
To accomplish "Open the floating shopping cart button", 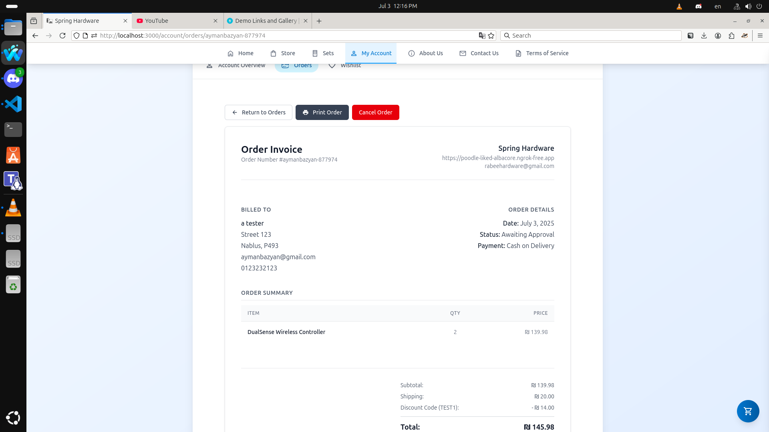I will pyautogui.click(x=748, y=411).
